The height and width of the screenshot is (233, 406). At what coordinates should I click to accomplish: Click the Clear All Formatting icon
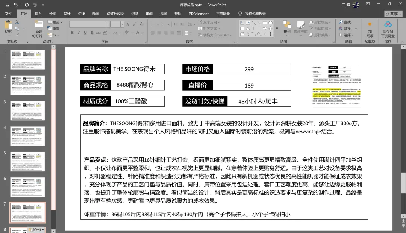tap(141, 24)
